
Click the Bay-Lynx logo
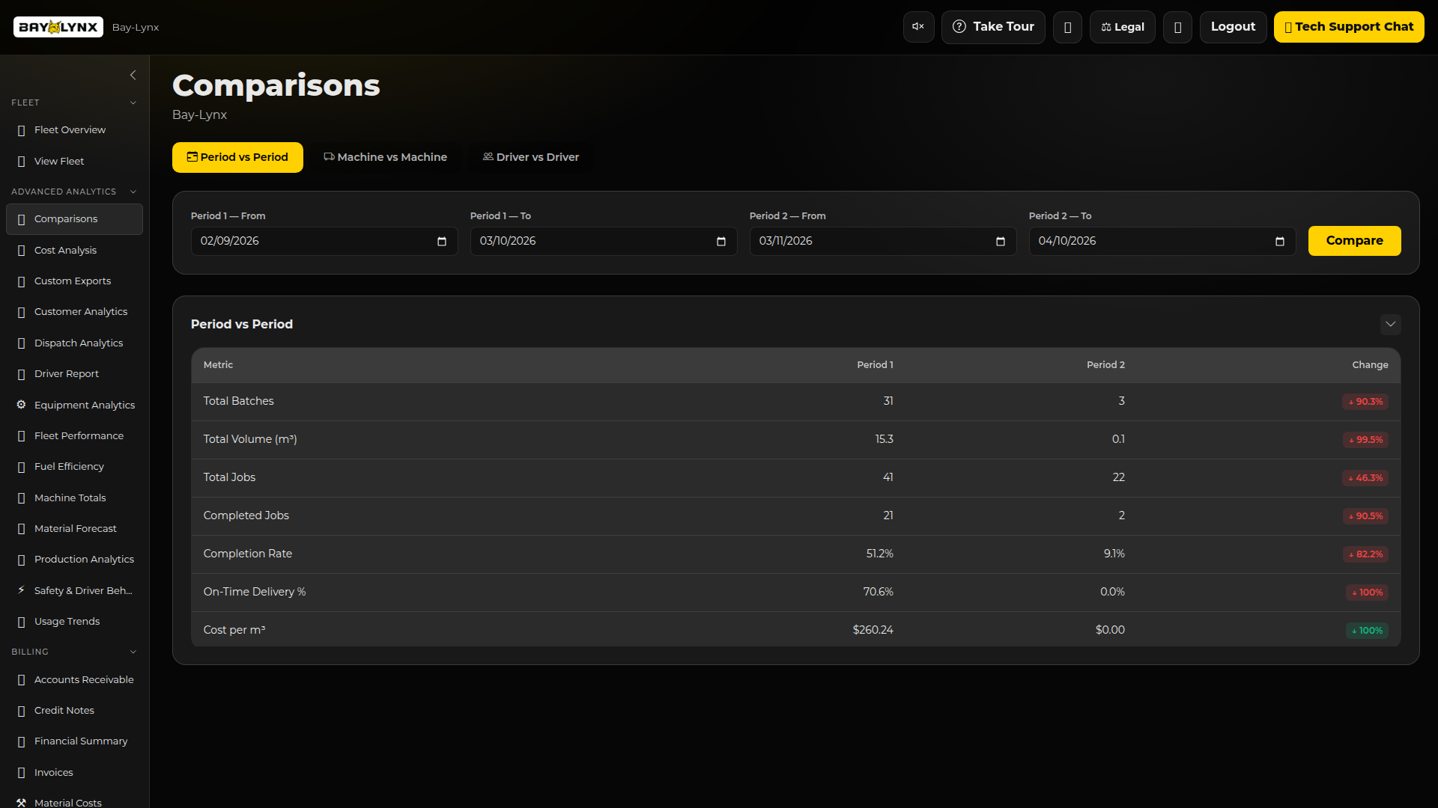(58, 27)
